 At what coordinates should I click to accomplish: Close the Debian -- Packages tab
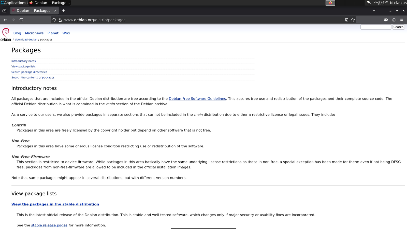[55, 11]
